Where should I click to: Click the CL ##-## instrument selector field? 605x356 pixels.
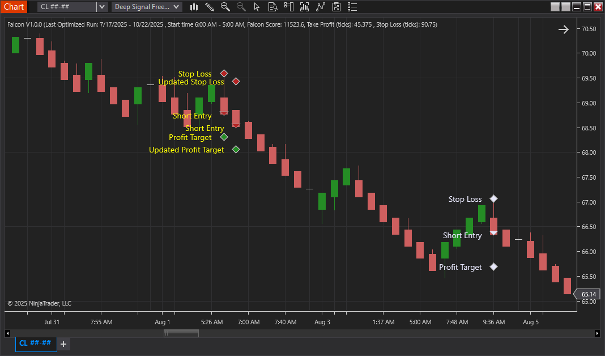(67, 7)
